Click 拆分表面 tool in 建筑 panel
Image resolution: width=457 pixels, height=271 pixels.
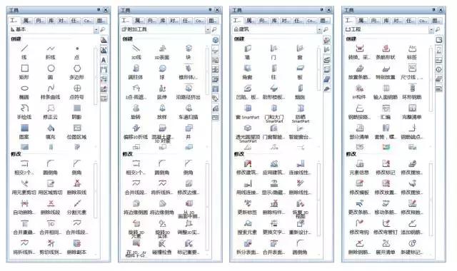click(248, 247)
